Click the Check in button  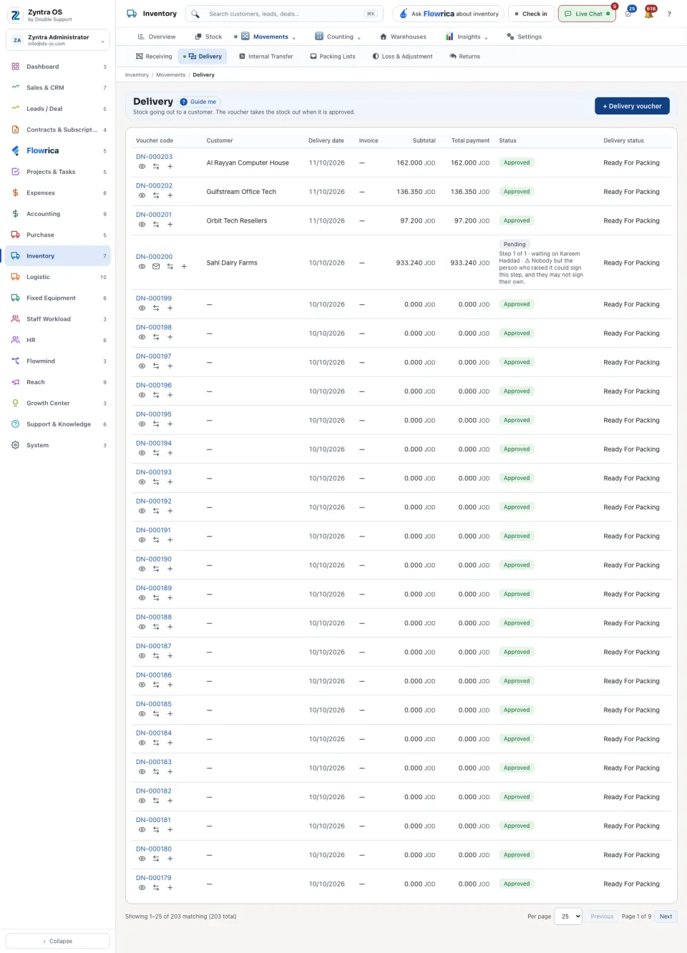[x=530, y=14]
